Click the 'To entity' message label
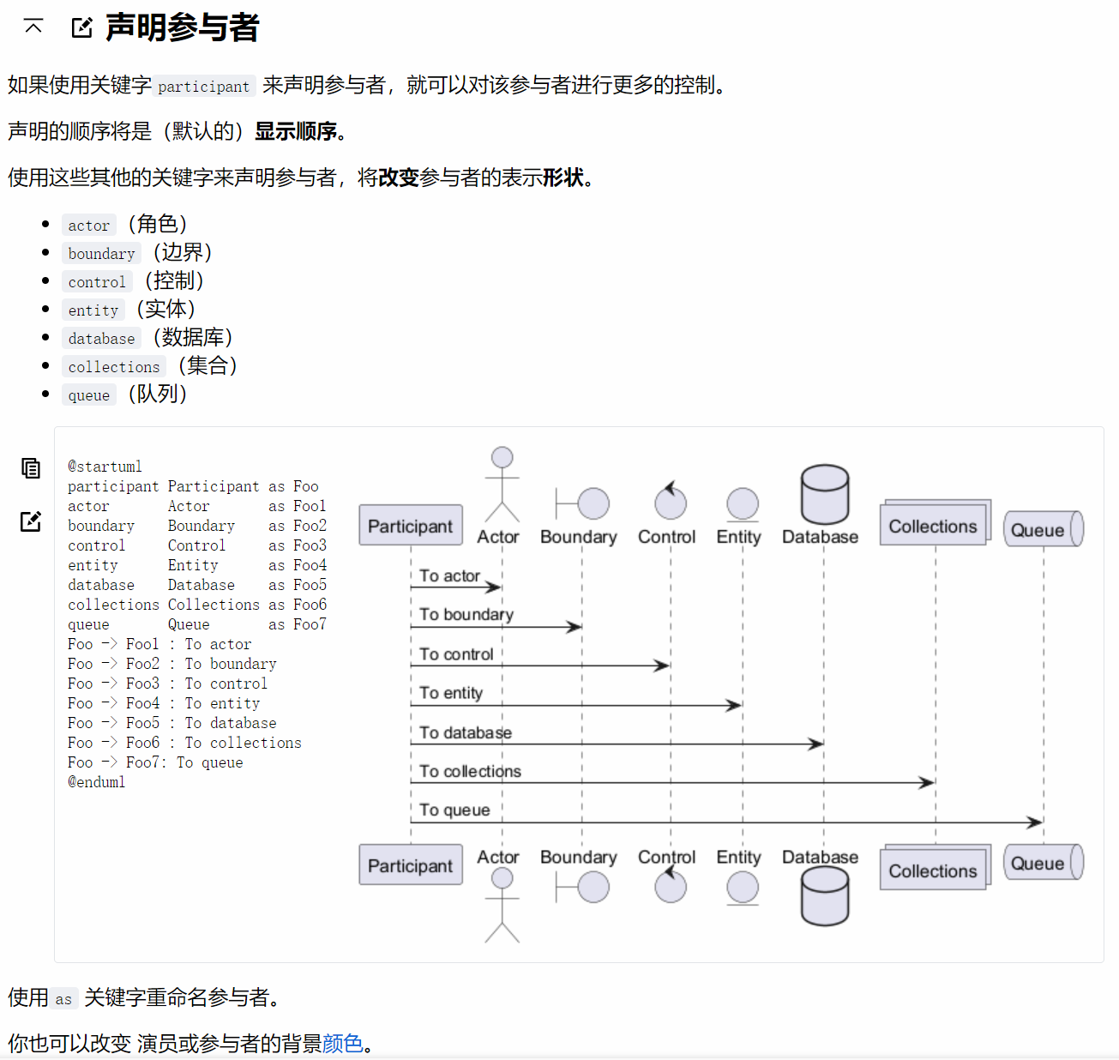 [451, 693]
